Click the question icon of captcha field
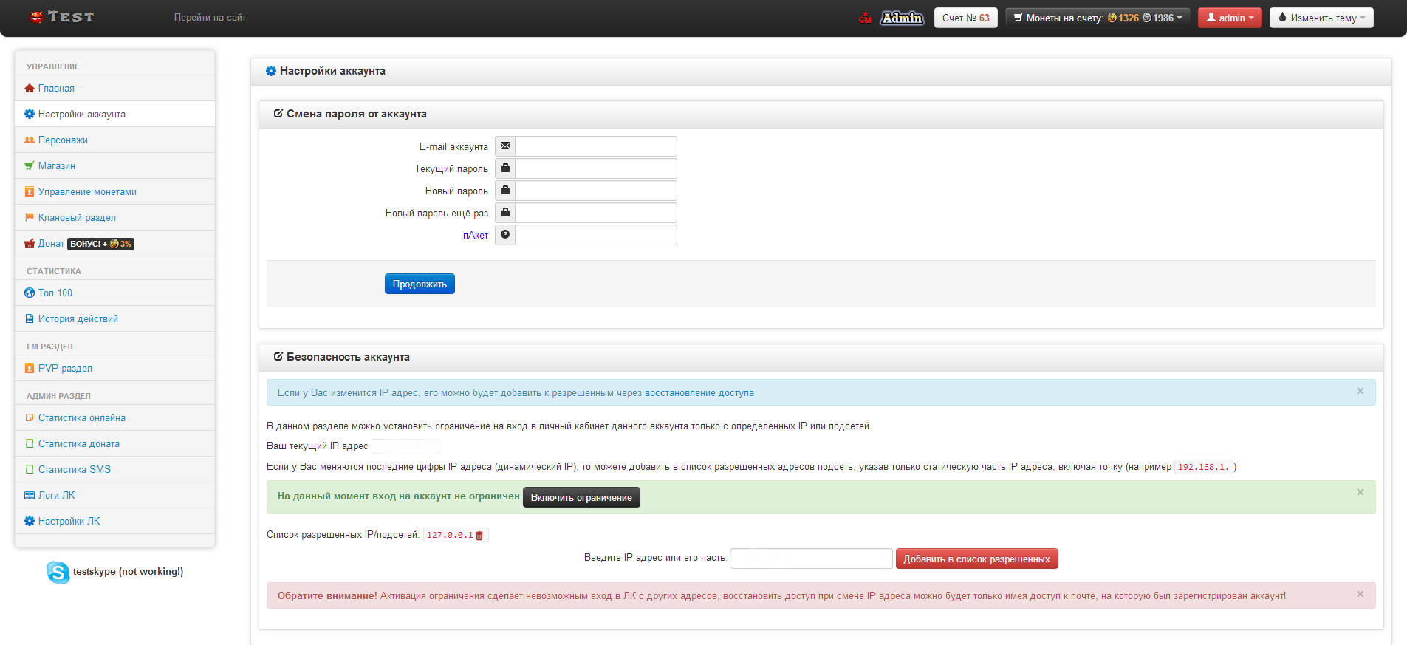Viewport: 1407px width, 645px height. [505, 235]
